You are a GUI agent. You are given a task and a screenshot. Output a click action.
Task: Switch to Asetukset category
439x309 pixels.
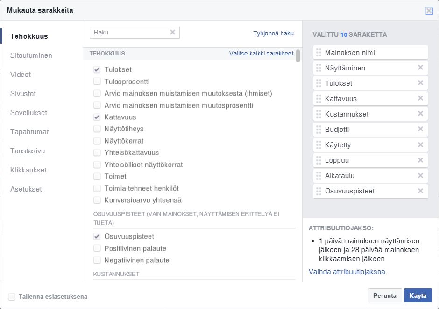pyautogui.click(x=26, y=189)
